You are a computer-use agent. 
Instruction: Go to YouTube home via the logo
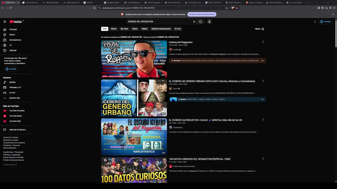point(16,22)
